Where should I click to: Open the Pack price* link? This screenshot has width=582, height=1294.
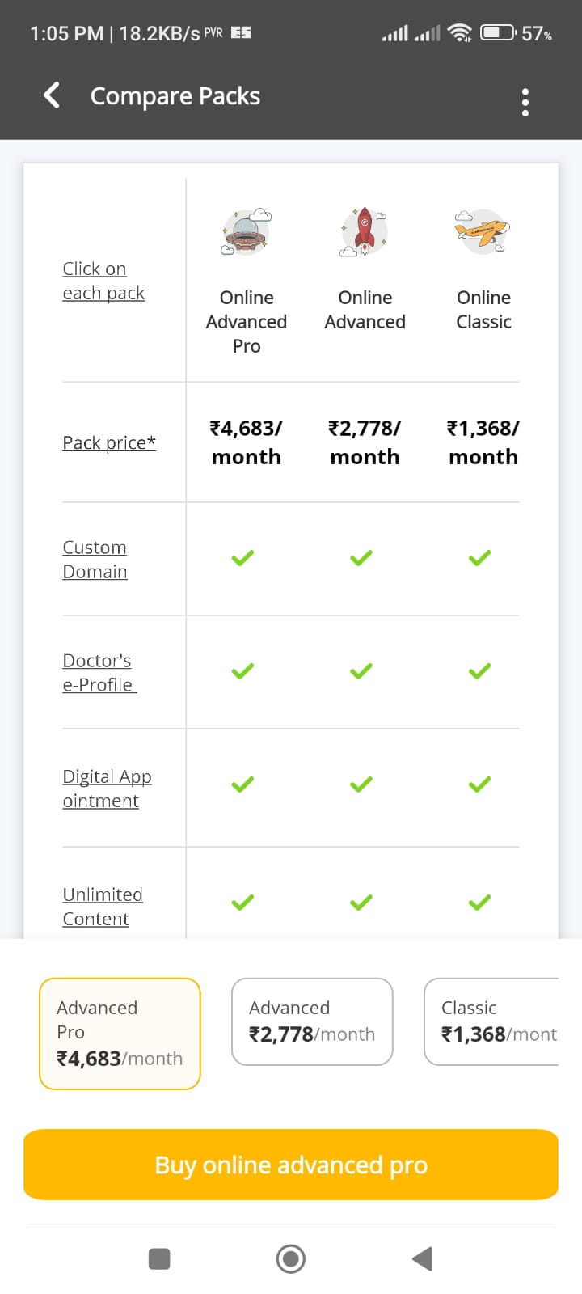[109, 442]
